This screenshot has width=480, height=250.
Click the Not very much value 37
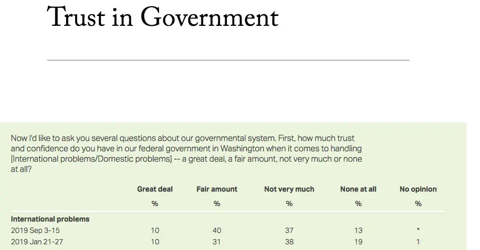pos(289,230)
